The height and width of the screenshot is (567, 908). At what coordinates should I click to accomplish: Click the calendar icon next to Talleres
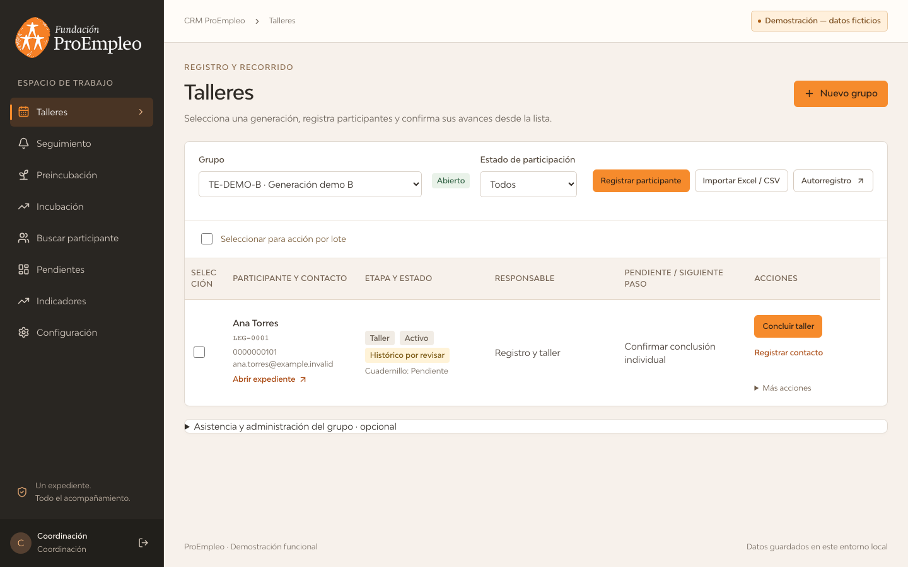coord(23,112)
